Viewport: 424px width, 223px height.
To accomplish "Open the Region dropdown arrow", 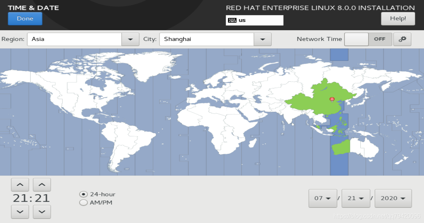I will 131,39.
